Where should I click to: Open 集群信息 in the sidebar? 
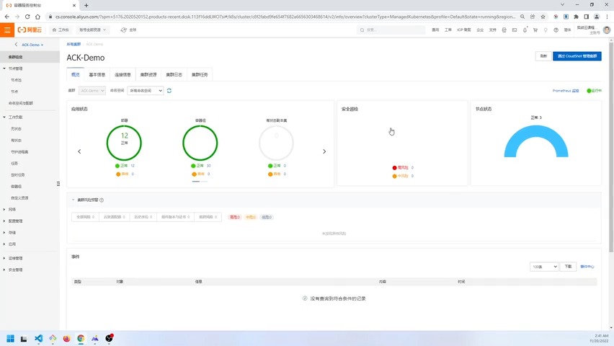point(30,57)
